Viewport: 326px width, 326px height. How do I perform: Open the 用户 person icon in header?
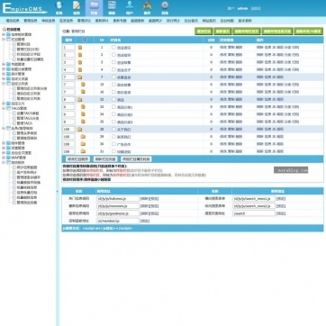(130, 7)
